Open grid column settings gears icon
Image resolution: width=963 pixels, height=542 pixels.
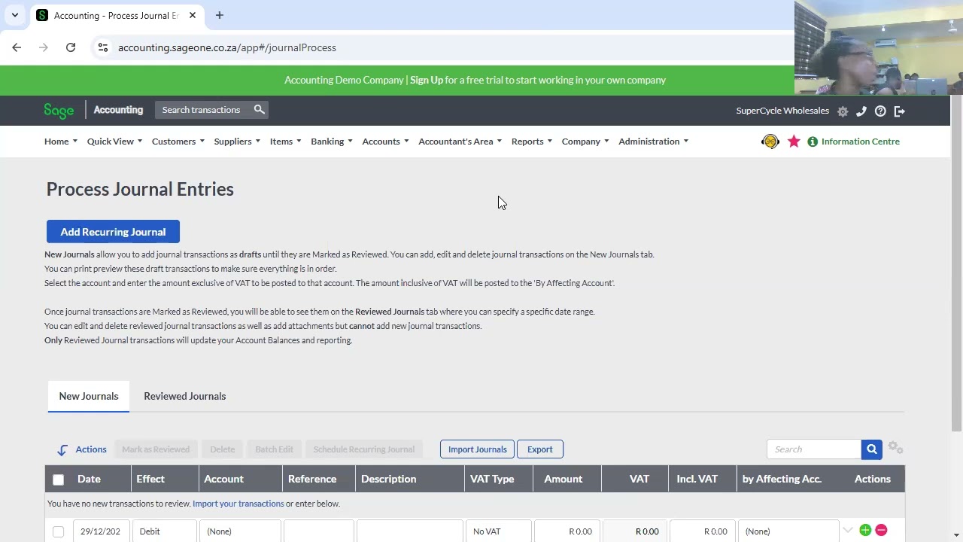[895, 448]
